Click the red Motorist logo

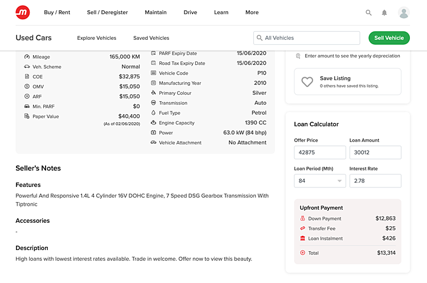pyautogui.click(x=23, y=13)
